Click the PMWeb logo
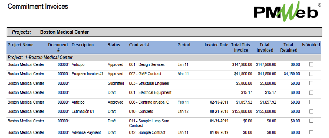Viewport: 329px width, 138px height. (288, 12)
